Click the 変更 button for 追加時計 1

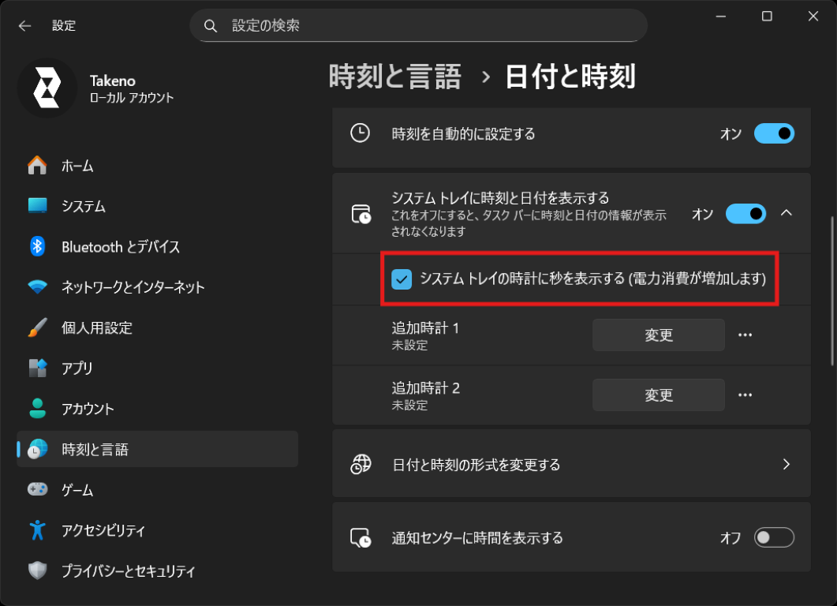(658, 335)
